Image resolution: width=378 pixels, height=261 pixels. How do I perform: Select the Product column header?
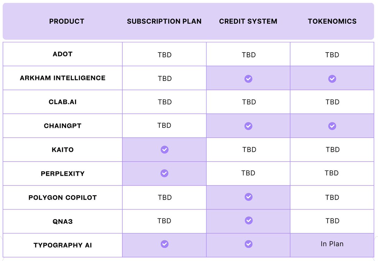click(x=67, y=21)
